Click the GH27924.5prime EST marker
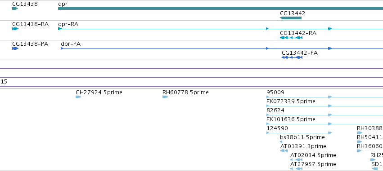This screenshot has height=171, width=383. pyautogui.click(x=78, y=97)
